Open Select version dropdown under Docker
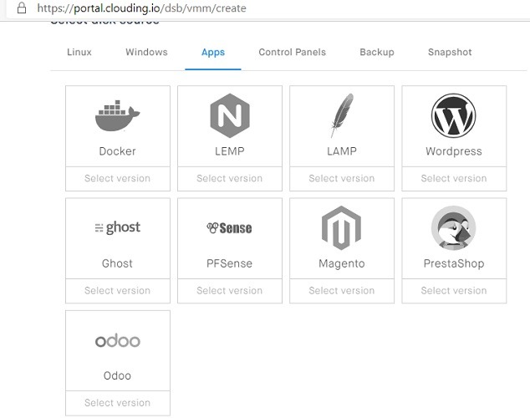 click(118, 178)
